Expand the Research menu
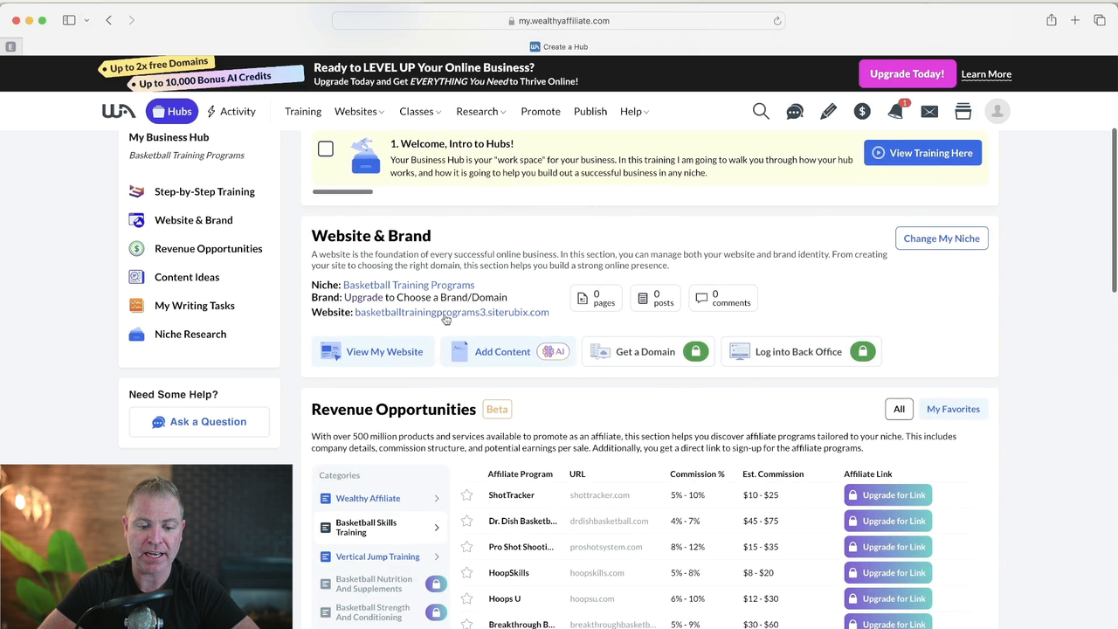 [480, 111]
